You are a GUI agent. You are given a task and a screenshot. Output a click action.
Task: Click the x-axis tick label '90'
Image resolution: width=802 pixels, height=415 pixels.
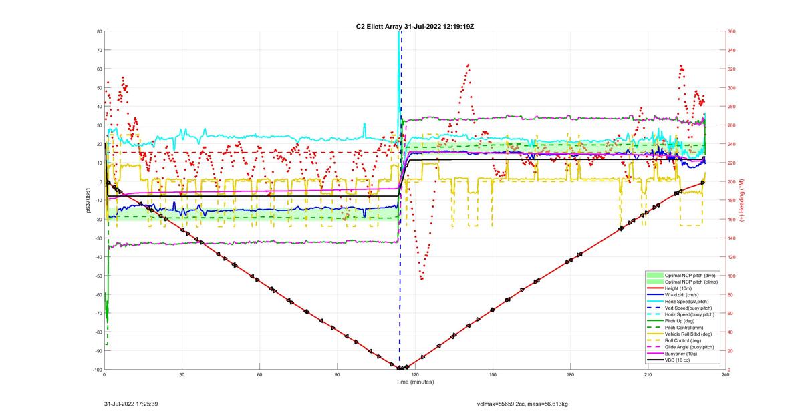(338, 375)
